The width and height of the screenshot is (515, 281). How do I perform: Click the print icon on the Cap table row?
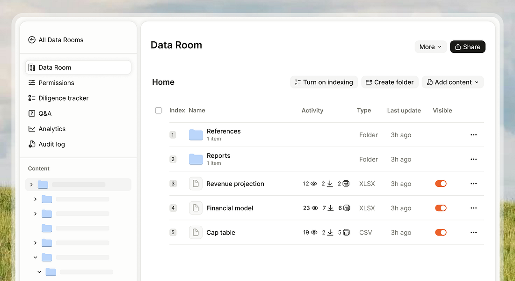(346, 232)
